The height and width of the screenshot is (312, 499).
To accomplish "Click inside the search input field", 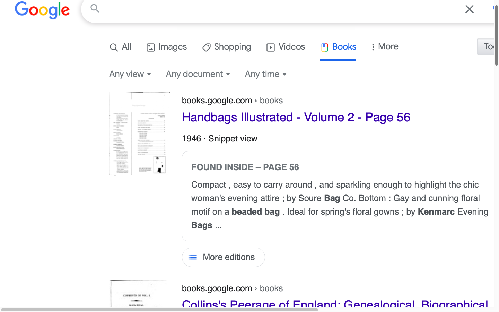I will pyautogui.click(x=277, y=9).
